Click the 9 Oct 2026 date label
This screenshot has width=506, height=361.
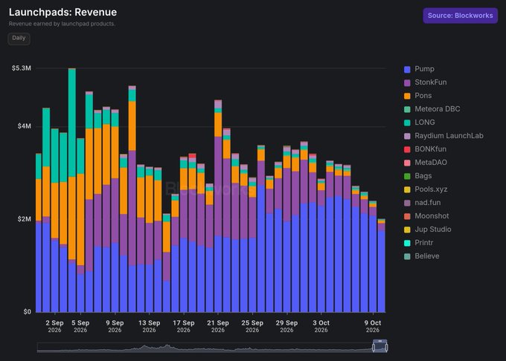pos(373,326)
